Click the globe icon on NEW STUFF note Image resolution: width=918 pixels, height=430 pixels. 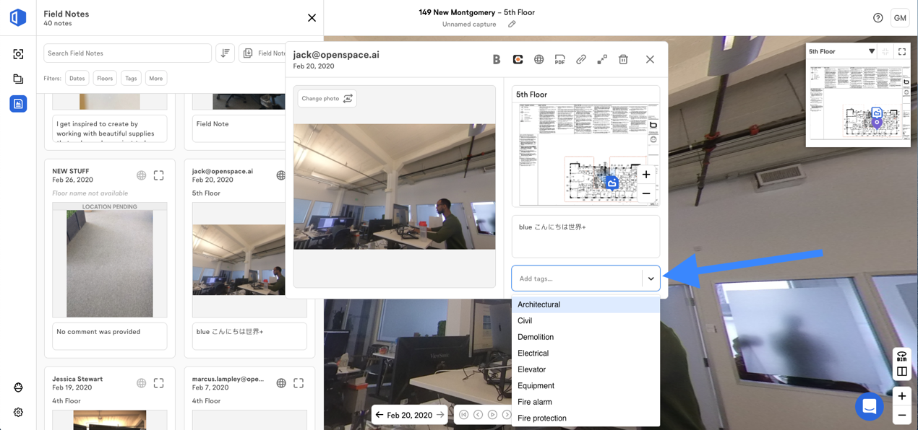[x=142, y=175]
